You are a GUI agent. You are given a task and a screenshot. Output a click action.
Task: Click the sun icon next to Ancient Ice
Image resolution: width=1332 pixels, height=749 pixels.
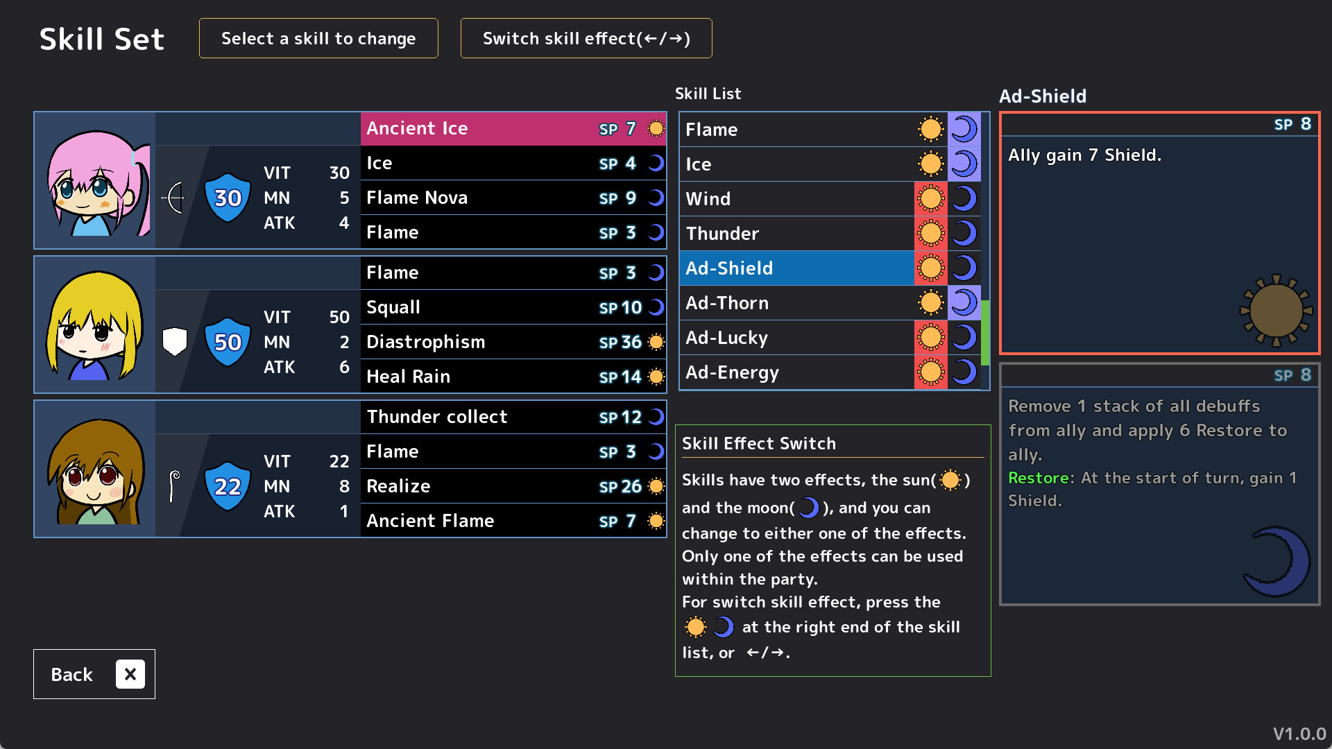(x=655, y=128)
